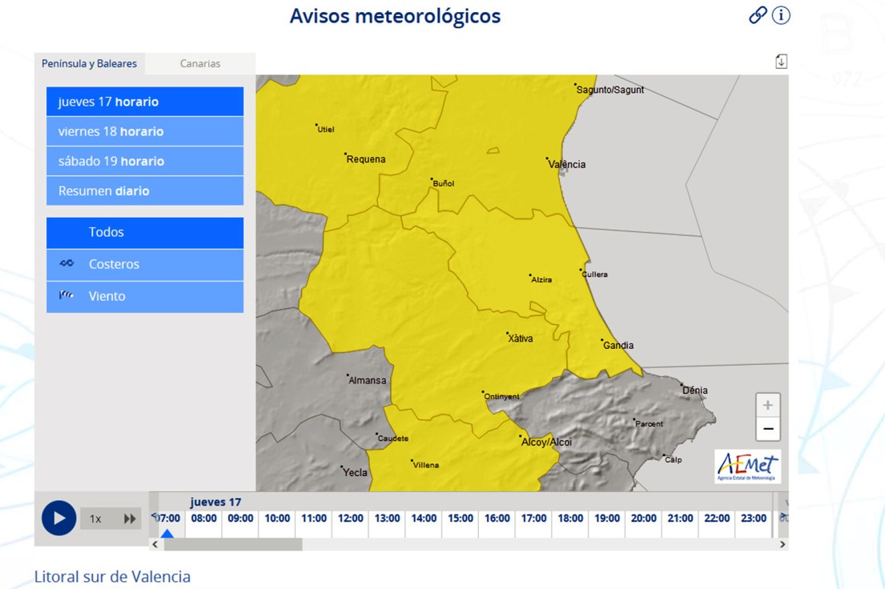The image size is (885, 589).
Task: Click the Avisos meteorológicos title
Action: pyautogui.click(x=395, y=16)
